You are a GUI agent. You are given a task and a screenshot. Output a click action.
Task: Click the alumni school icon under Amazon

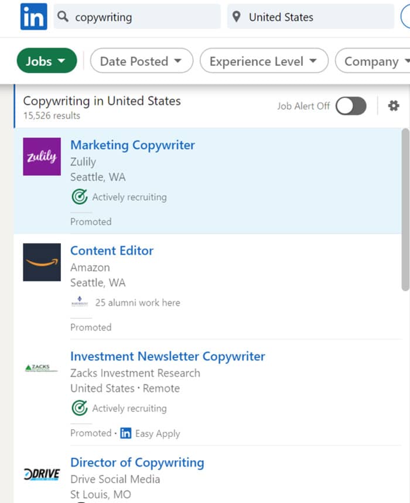(x=80, y=302)
